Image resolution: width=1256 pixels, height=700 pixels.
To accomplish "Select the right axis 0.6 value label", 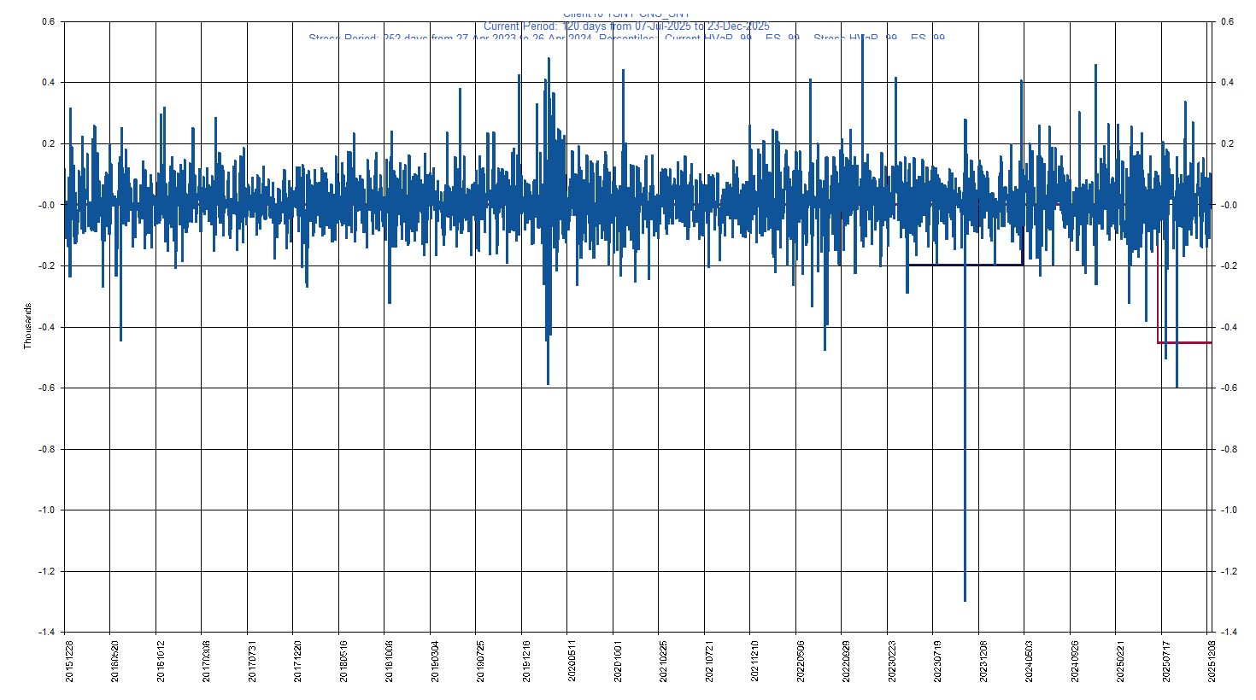I will 1227,21.
